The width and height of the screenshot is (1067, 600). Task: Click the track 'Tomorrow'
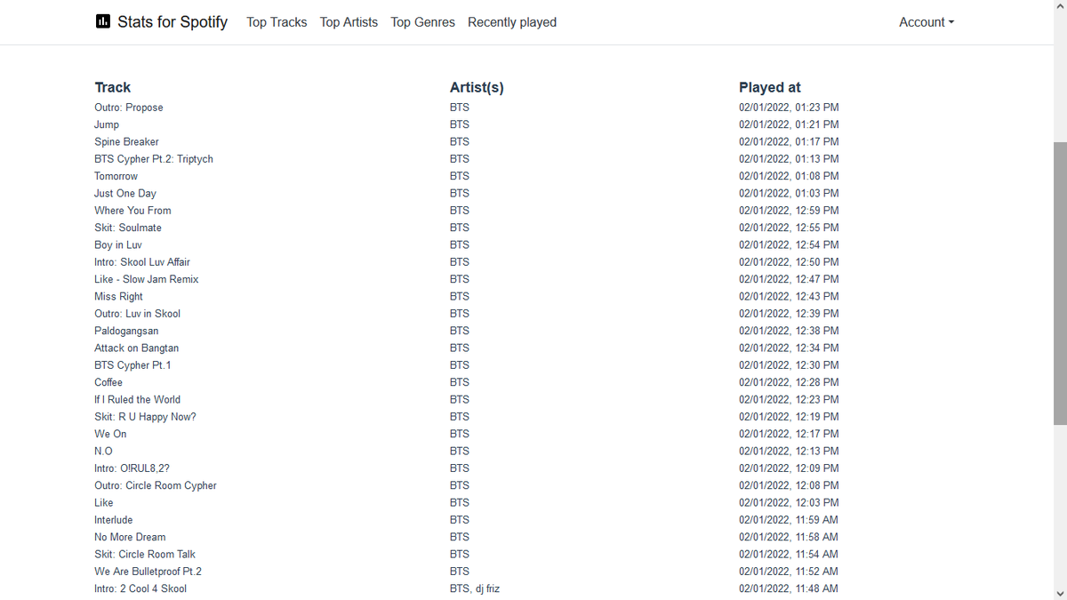[x=116, y=176]
